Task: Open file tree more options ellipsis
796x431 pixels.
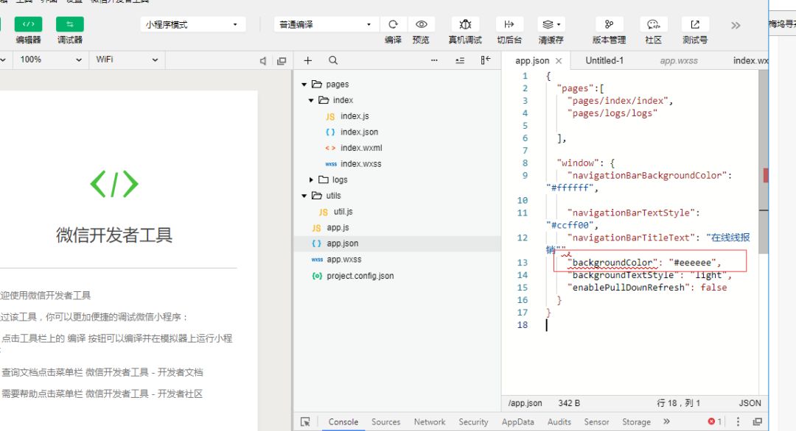Action: pos(434,60)
